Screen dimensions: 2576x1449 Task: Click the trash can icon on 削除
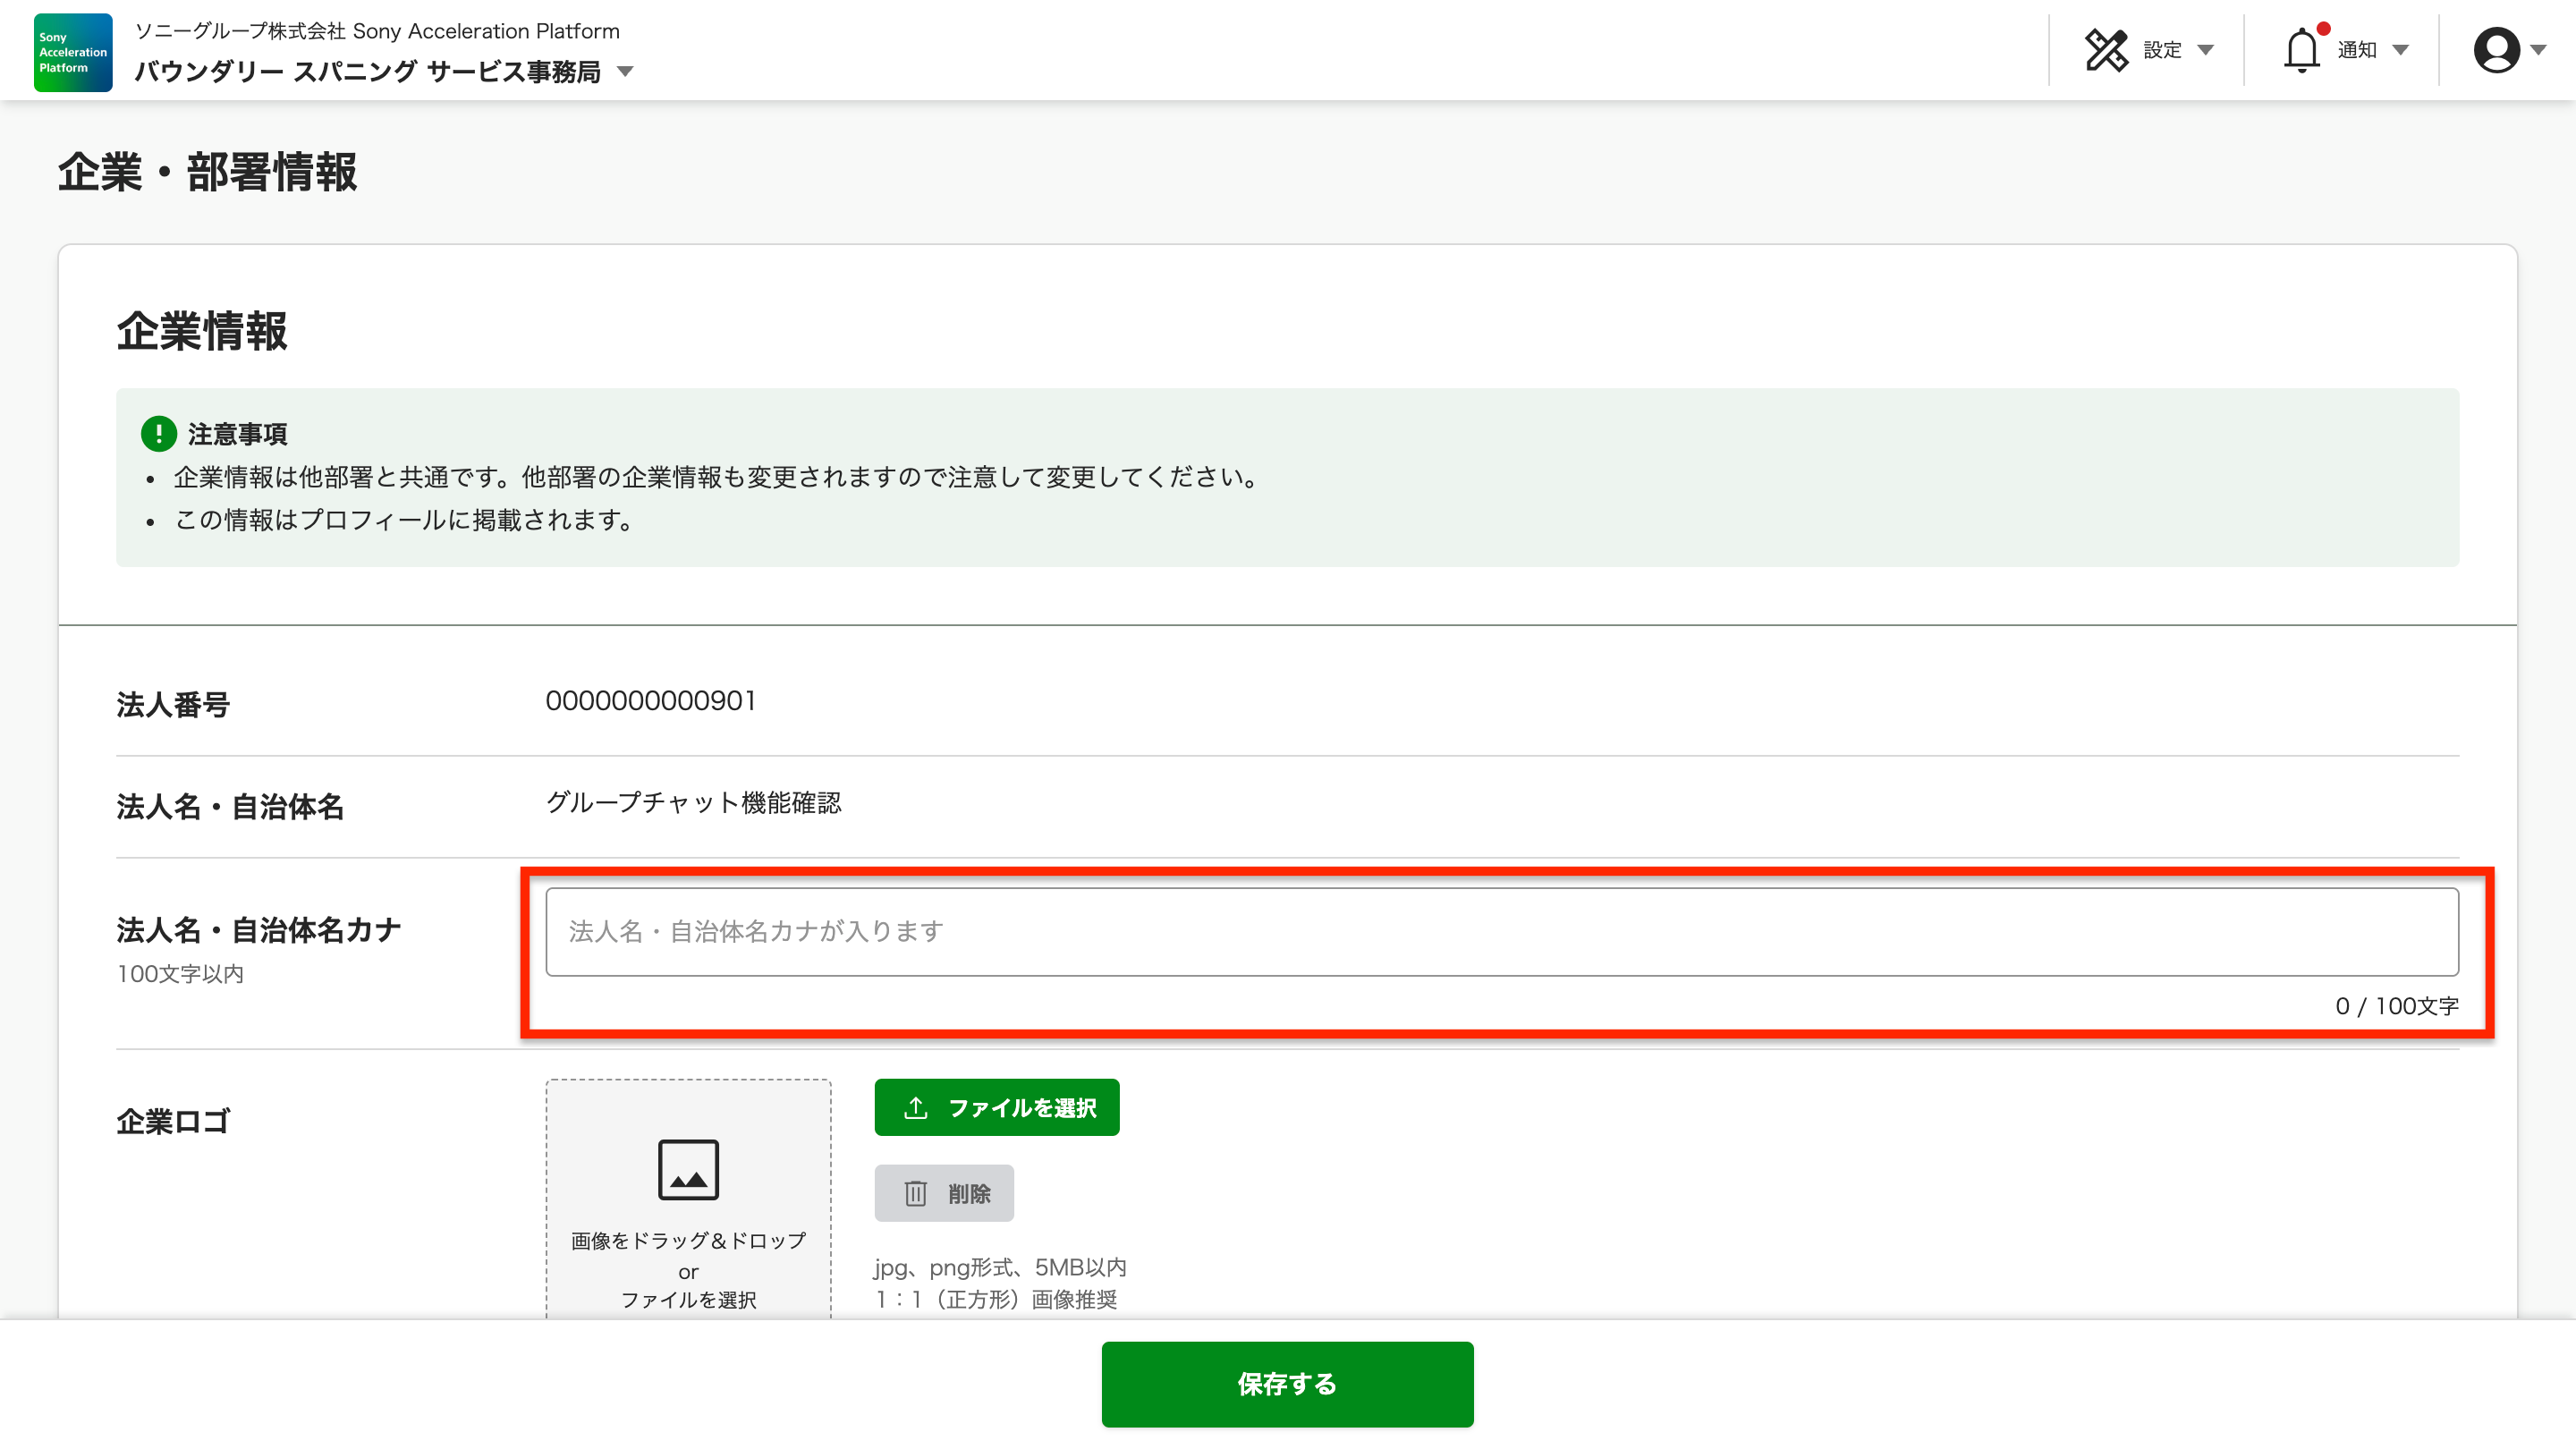[x=915, y=1193]
